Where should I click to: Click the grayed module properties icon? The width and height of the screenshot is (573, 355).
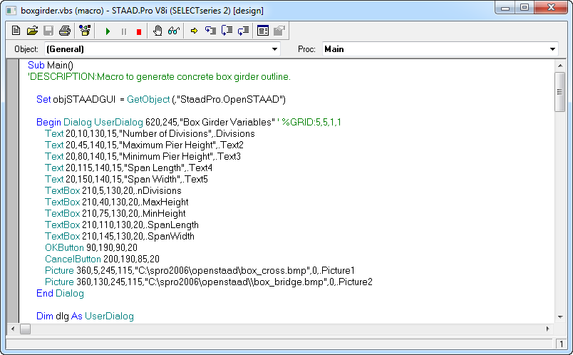click(279, 31)
